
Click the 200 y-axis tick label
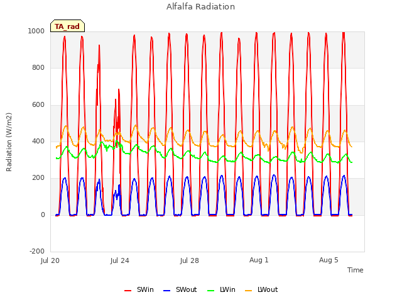38,178
